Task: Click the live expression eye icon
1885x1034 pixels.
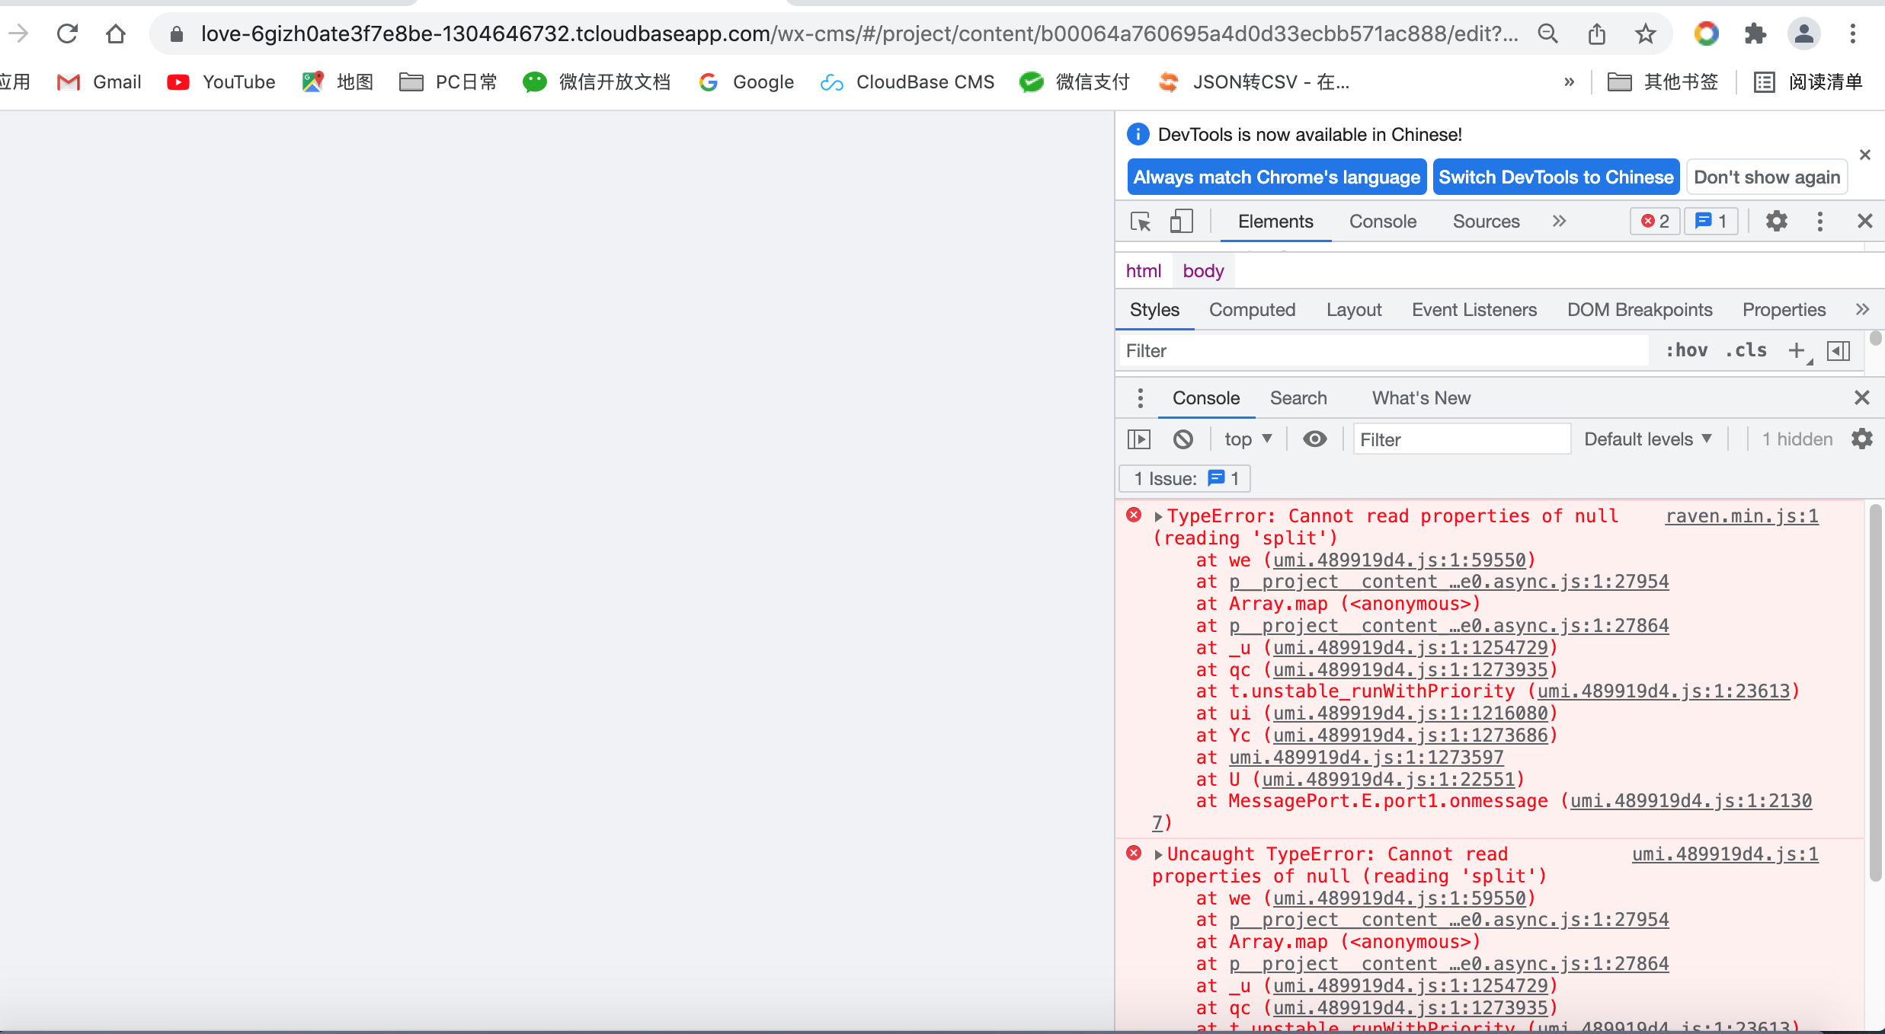Action: tap(1314, 439)
